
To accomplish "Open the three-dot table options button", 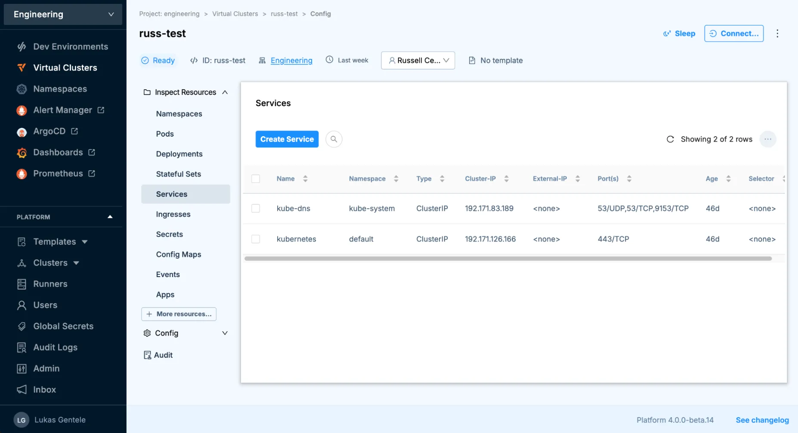I will pyautogui.click(x=767, y=139).
